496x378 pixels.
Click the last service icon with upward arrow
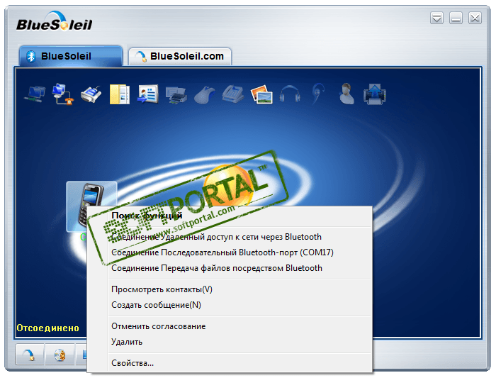pos(375,94)
